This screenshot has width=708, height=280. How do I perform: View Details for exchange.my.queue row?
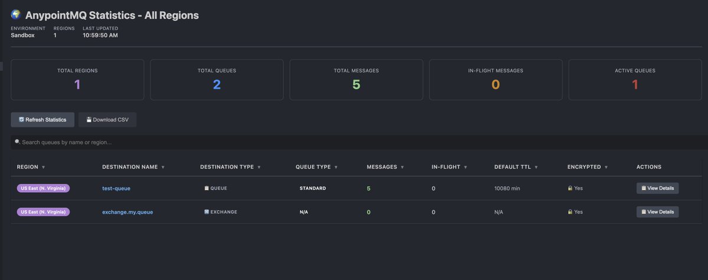657,212
